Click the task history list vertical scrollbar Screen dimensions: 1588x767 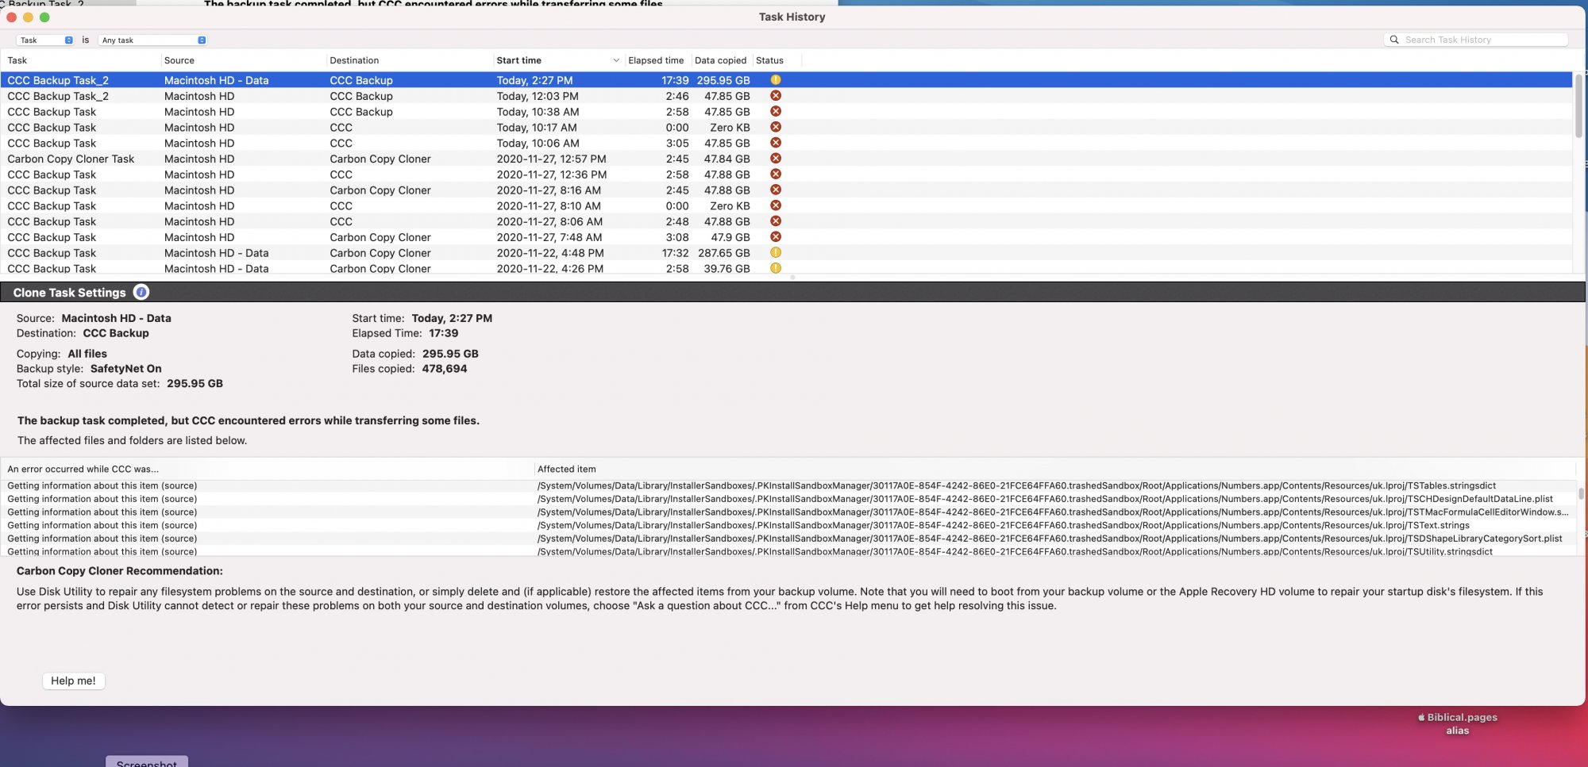[1578, 105]
